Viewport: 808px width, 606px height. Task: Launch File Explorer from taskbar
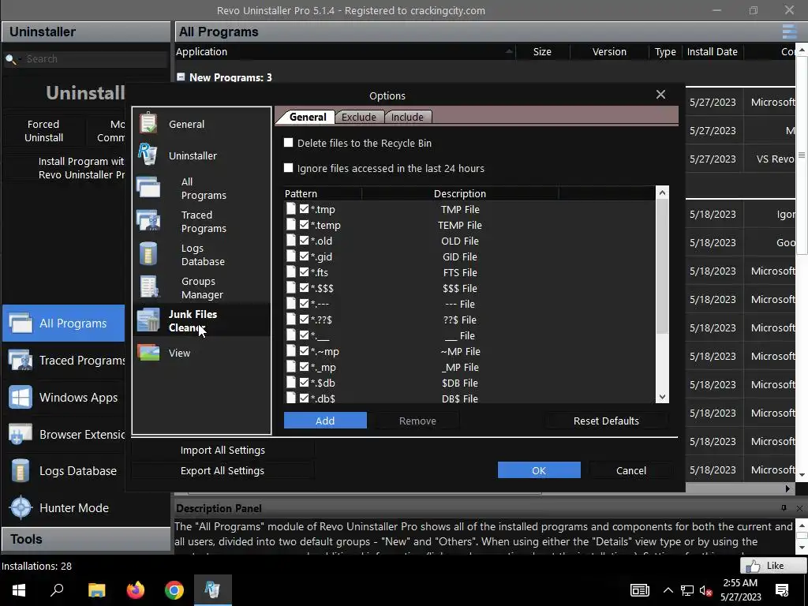click(x=96, y=590)
